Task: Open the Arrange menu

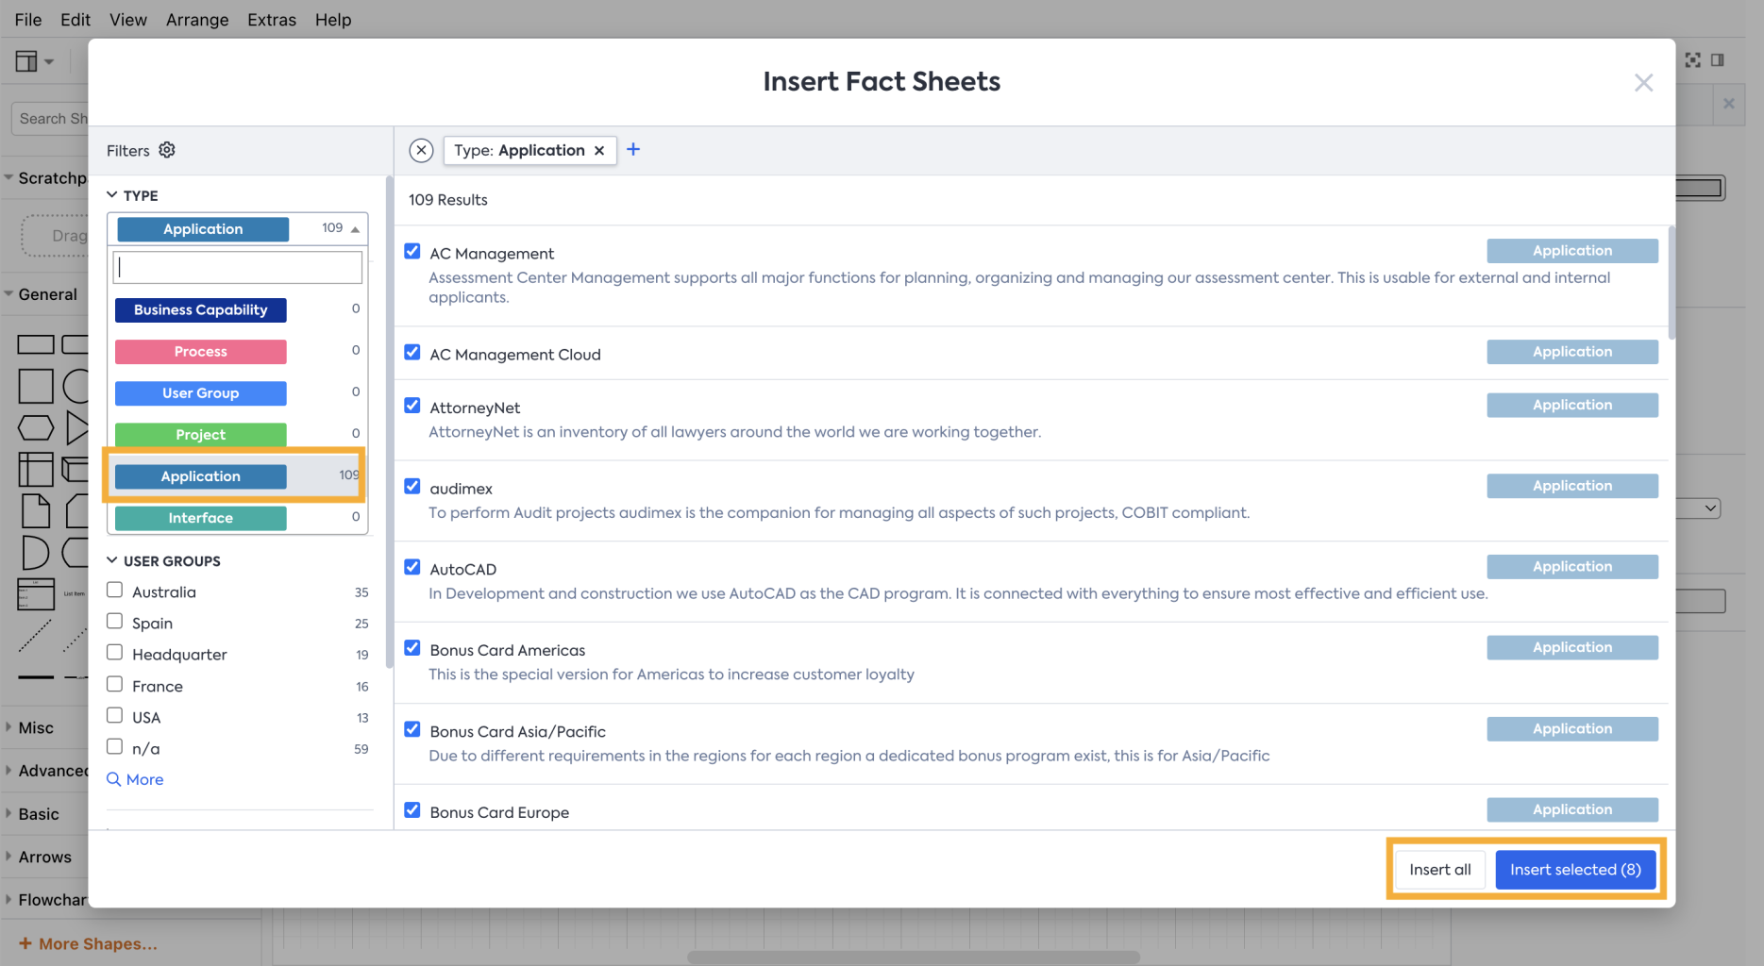Action: (x=197, y=20)
